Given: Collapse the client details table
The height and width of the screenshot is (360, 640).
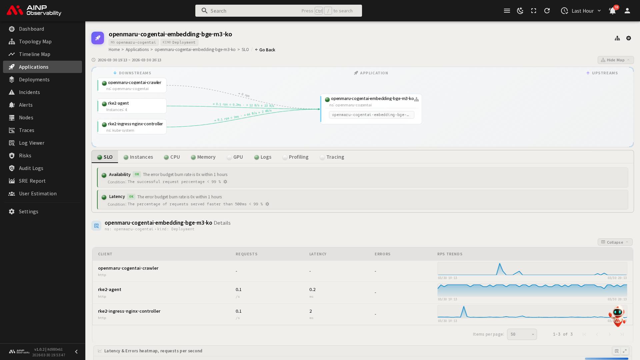Looking at the screenshot, I should pos(615,242).
